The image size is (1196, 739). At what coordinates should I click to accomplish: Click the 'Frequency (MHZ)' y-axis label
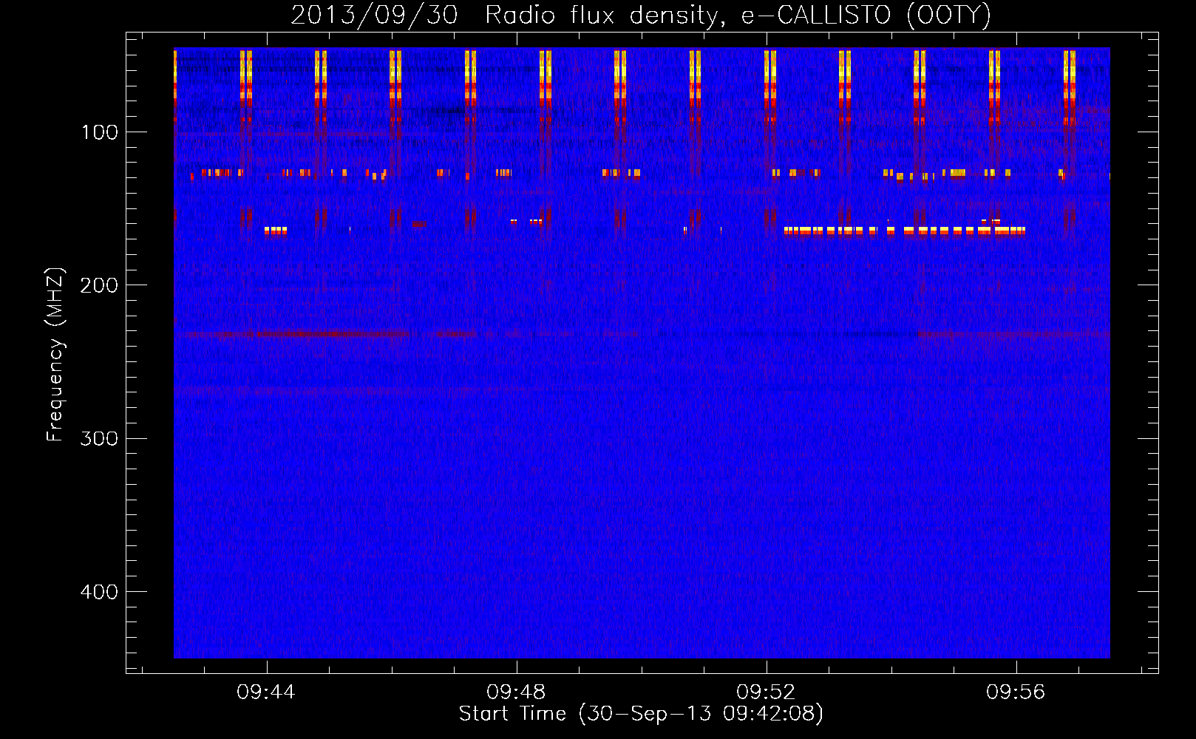(55, 355)
